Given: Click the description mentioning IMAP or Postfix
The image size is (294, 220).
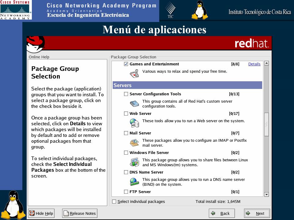Looking at the screenshot, I should tap(195, 143).
